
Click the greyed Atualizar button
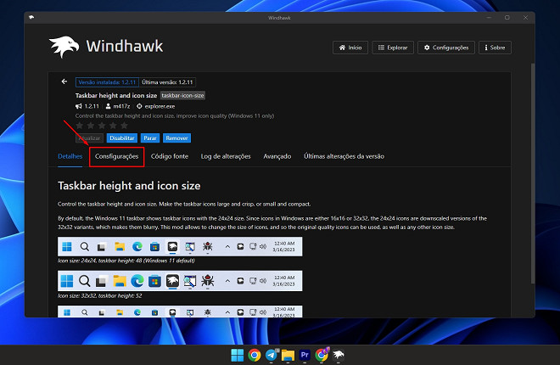click(x=89, y=138)
